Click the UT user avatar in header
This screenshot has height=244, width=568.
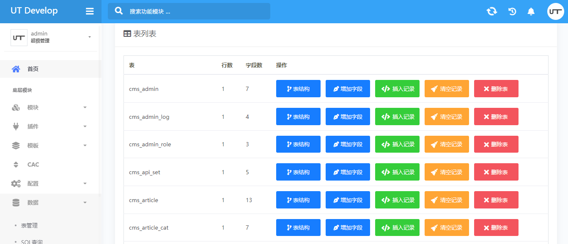[555, 11]
